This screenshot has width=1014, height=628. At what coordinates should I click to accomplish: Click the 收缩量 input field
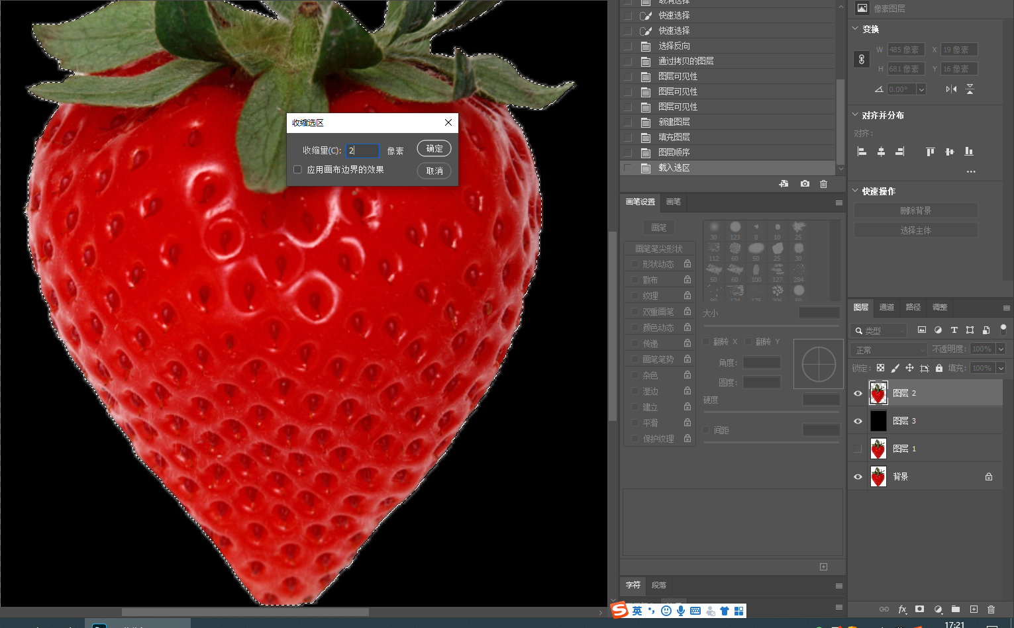coord(362,150)
